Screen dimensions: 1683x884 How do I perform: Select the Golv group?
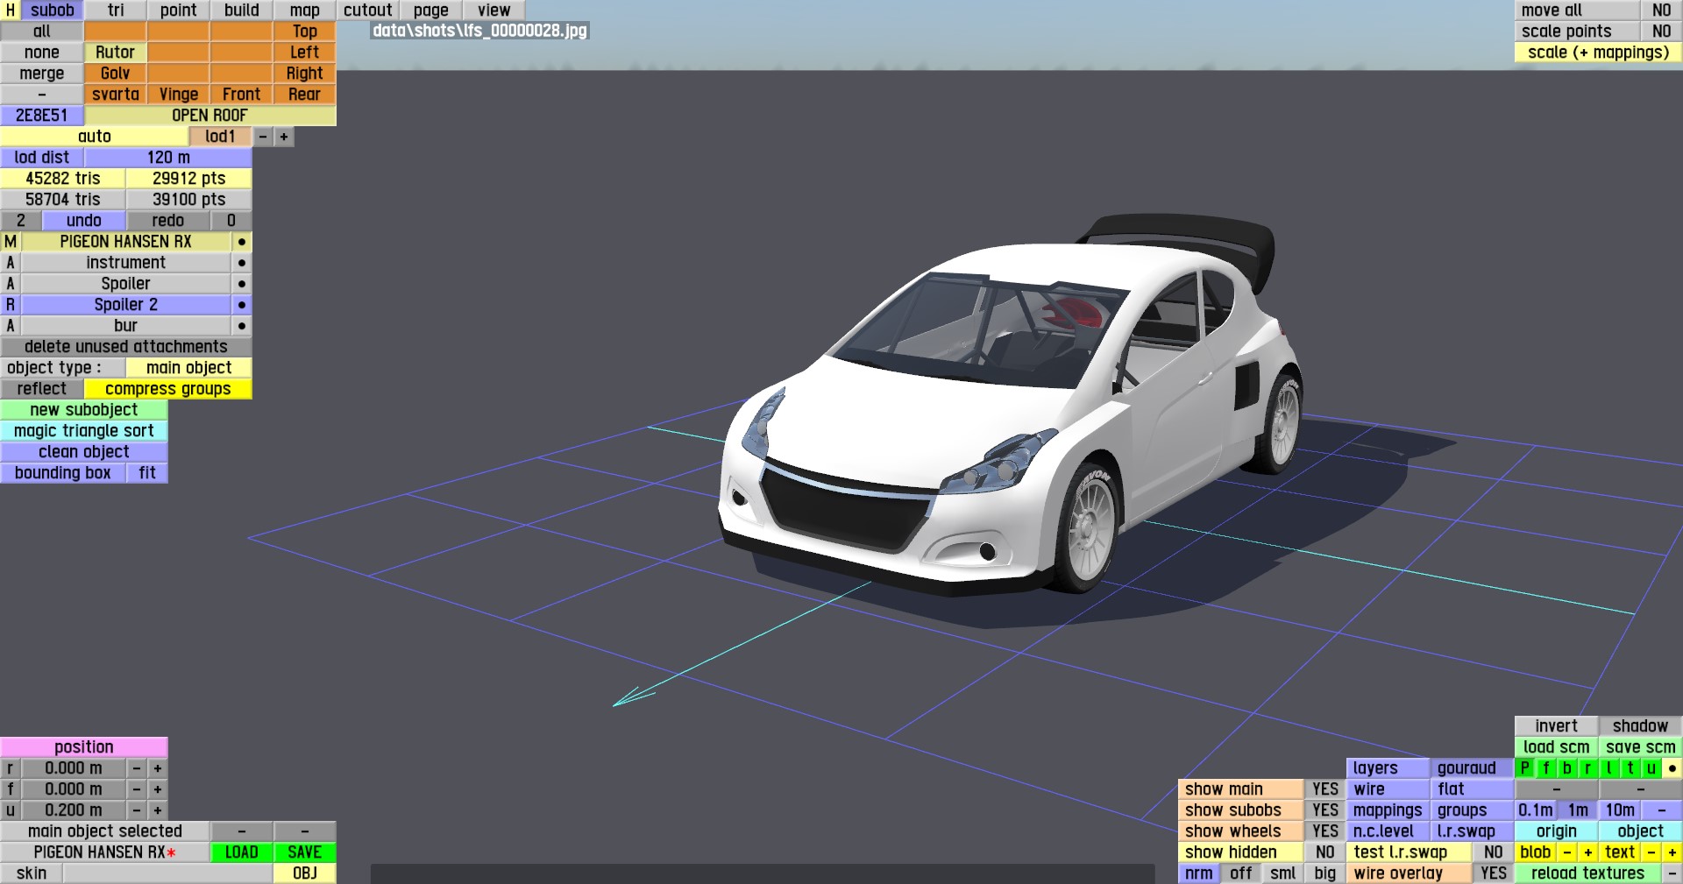pyautogui.click(x=116, y=74)
